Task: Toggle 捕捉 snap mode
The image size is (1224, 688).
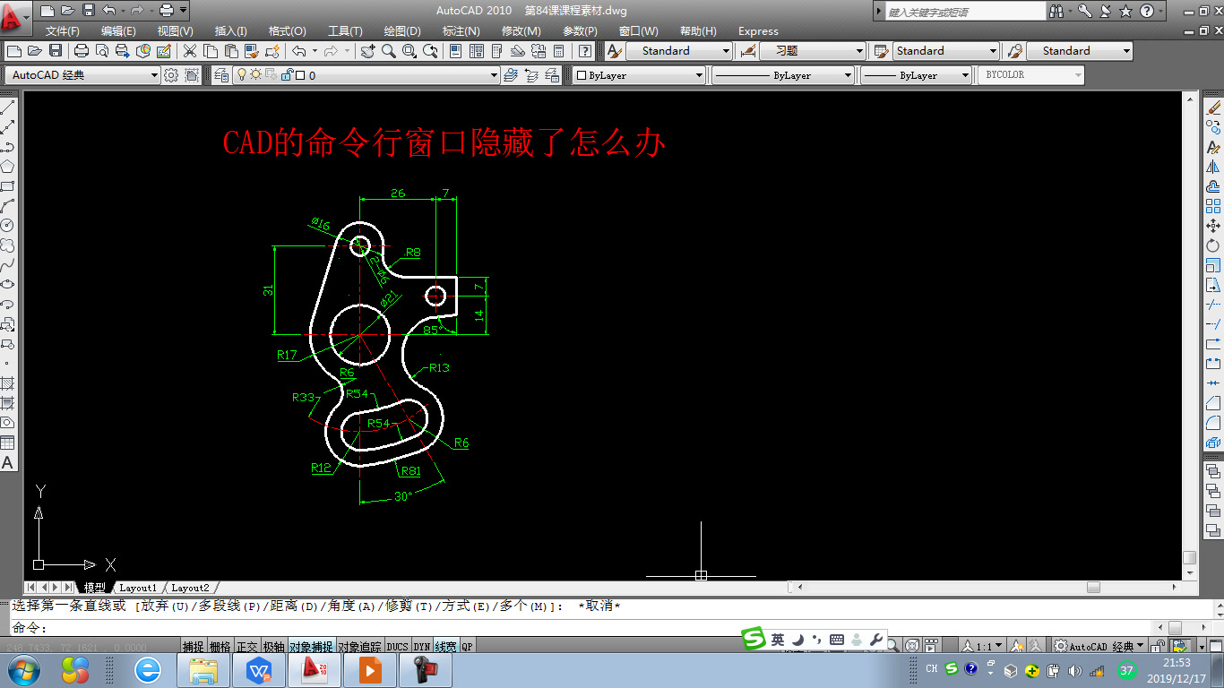Action: tap(194, 647)
